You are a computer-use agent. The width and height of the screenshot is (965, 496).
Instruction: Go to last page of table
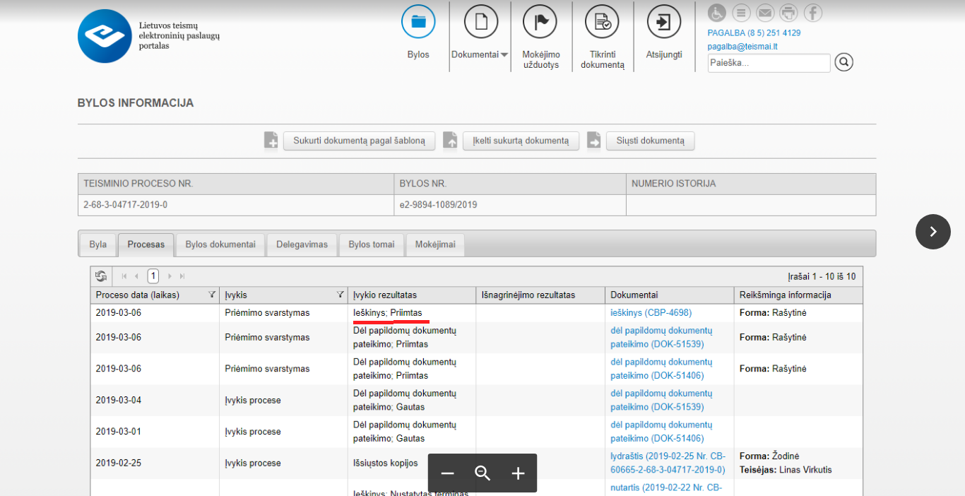pos(182,276)
